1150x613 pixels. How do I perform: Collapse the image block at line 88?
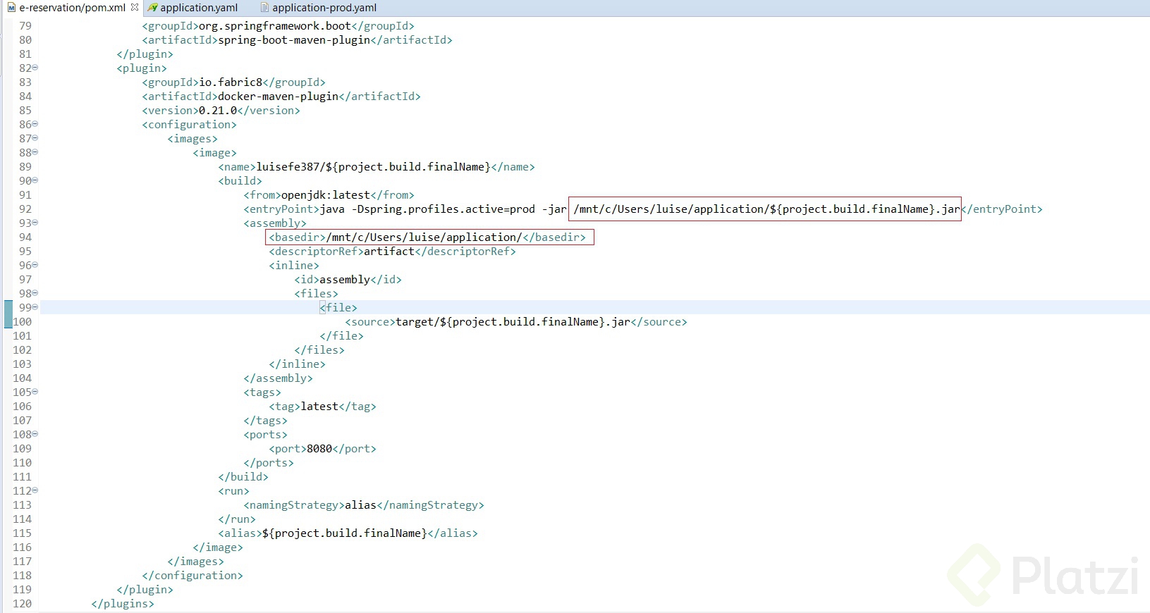tap(35, 152)
